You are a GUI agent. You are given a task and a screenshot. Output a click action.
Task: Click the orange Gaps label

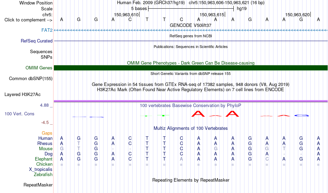pyautogui.click(x=47, y=133)
